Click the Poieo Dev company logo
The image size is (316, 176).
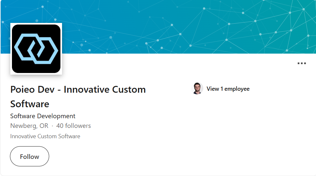pyautogui.click(x=36, y=49)
